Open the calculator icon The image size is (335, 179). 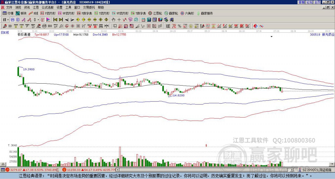point(149,20)
